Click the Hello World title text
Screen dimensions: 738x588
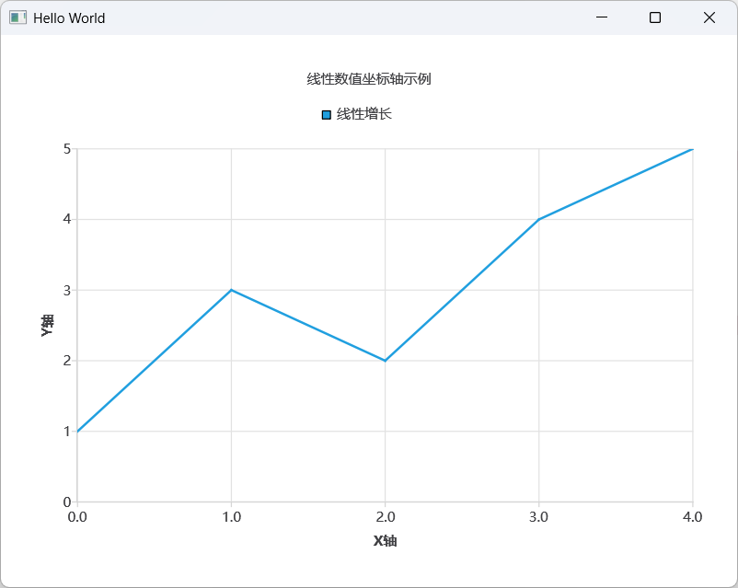coord(69,17)
